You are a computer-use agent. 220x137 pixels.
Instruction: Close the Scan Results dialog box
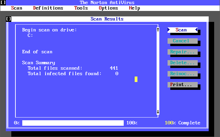click(9, 19)
